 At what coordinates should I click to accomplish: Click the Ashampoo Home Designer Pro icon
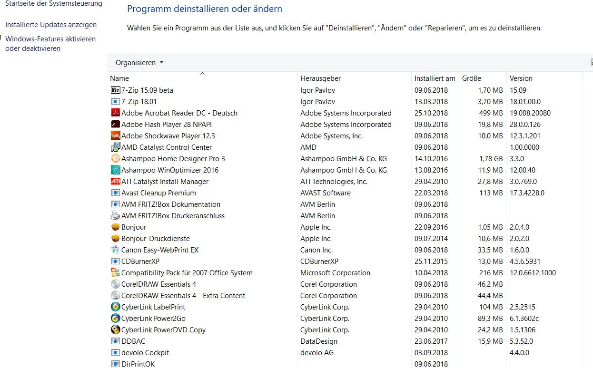point(115,158)
